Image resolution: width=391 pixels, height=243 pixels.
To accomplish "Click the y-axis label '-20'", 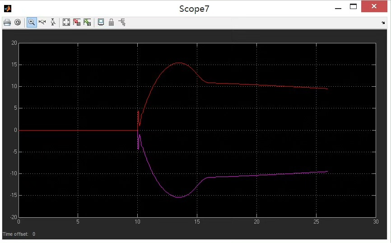I will coord(14,217).
